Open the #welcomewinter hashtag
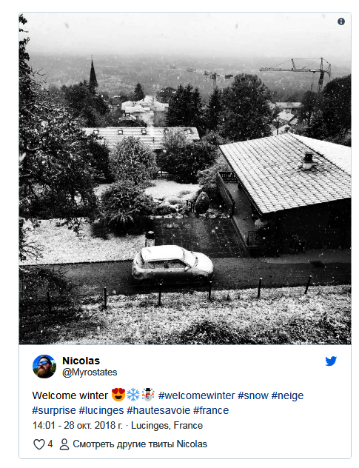 coord(196,395)
